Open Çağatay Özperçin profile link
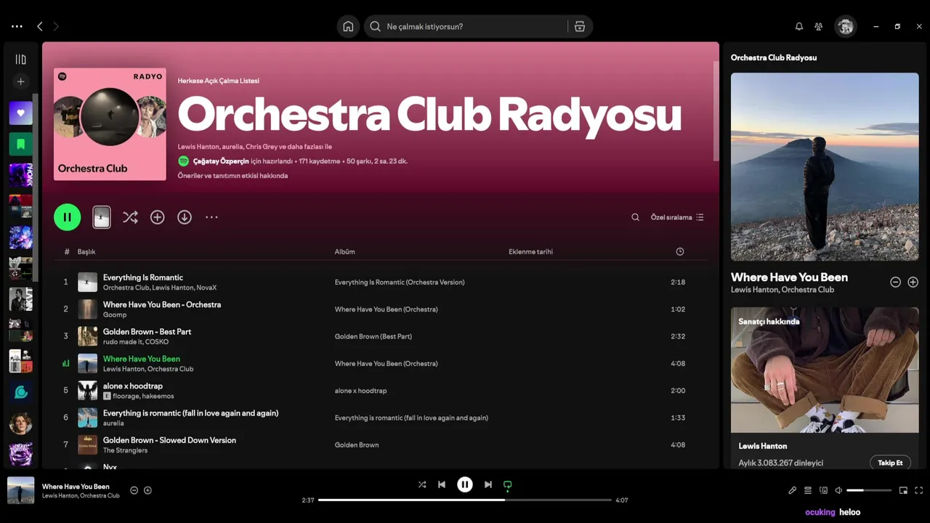930x523 pixels. click(220, 161)
